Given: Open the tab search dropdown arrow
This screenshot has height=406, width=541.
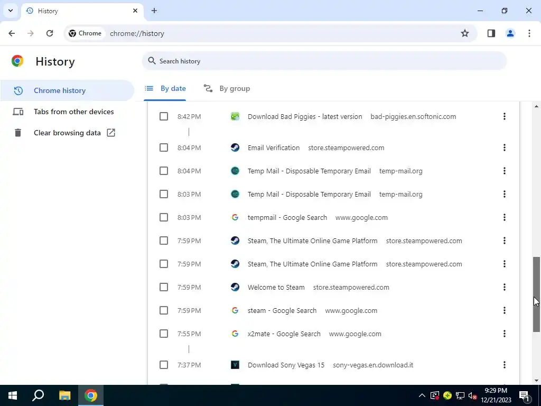Looking at the screenshot, I should click(11, 11).
